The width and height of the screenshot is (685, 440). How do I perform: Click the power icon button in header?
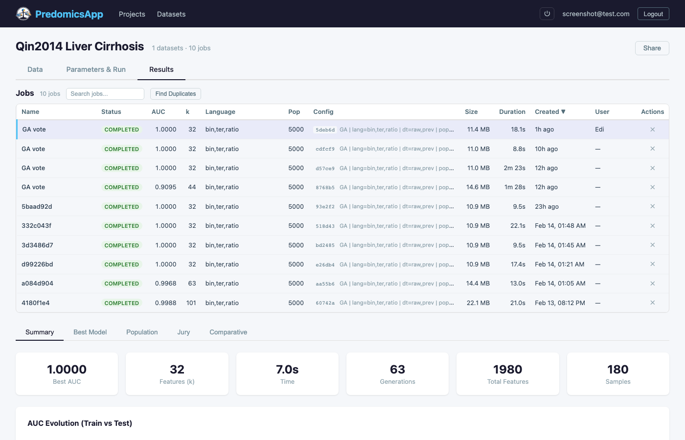click(x=547, y=14)
